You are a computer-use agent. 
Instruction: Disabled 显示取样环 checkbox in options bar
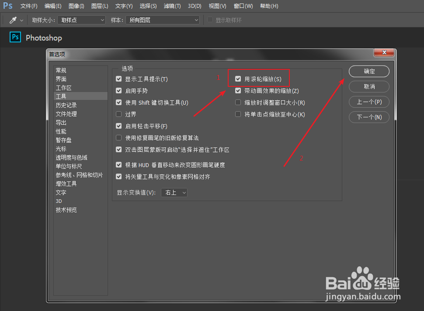coord(210,20)
